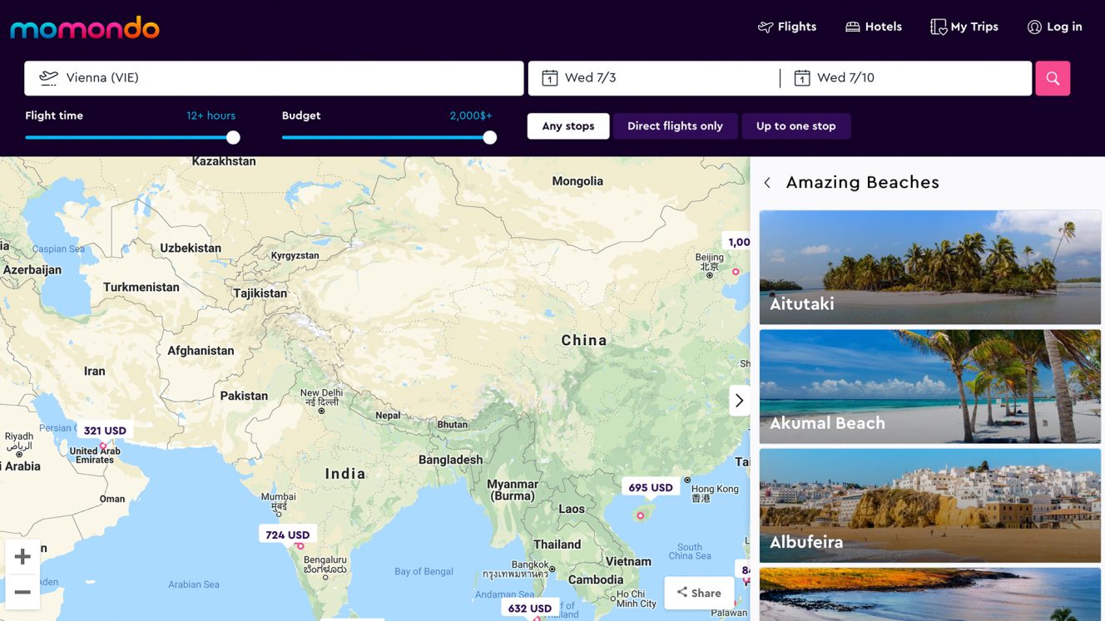Collapse the side panel with the map arrow
The width and height of the screenshot is (1105, 621).
[x=739, y=401]
